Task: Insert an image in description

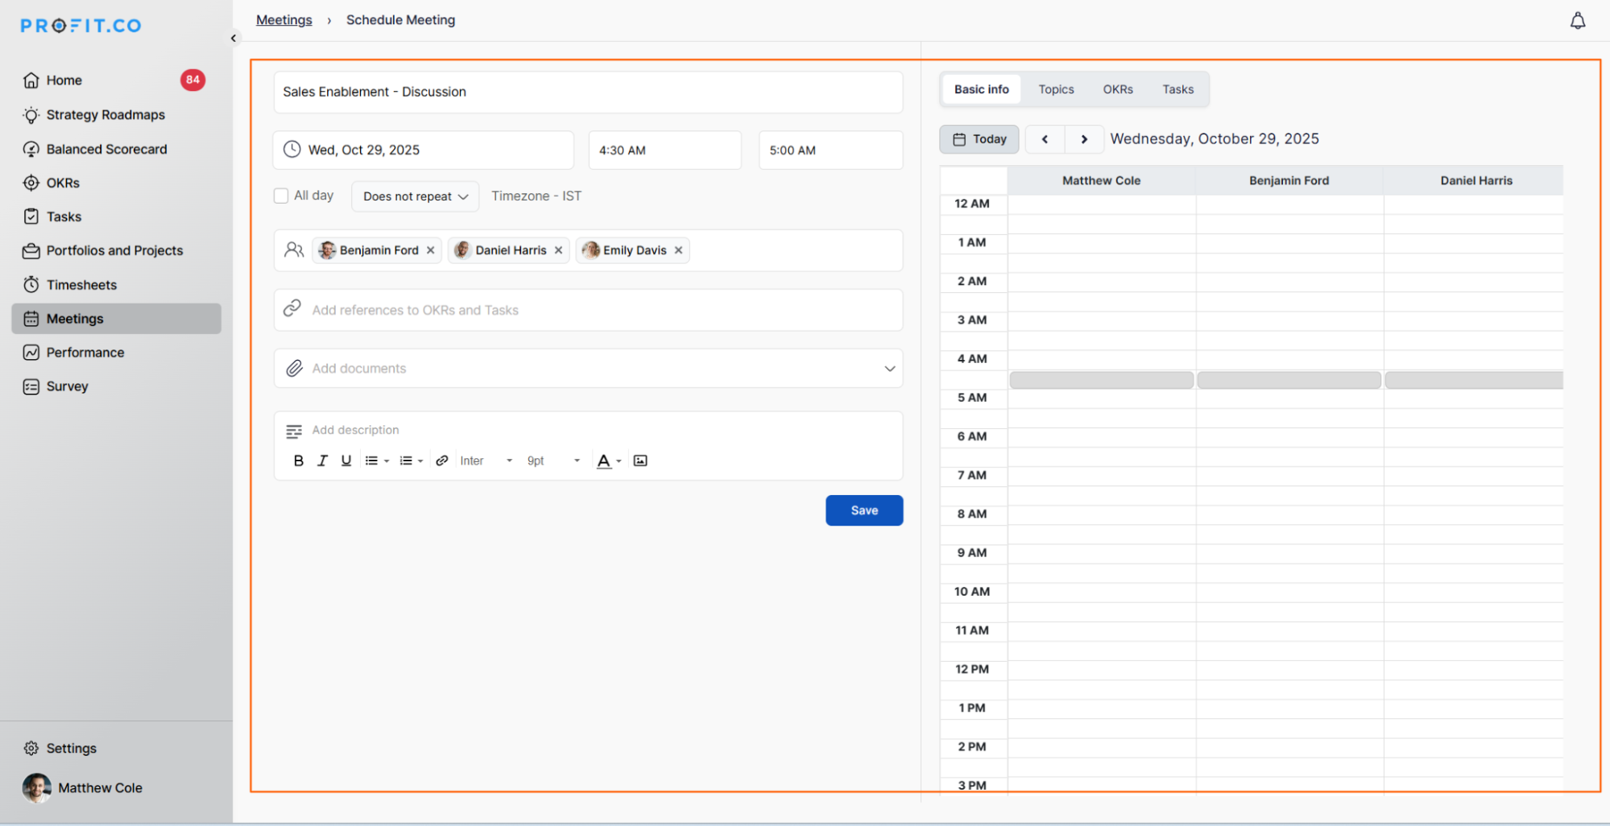Action: click(x=640, y=460)
